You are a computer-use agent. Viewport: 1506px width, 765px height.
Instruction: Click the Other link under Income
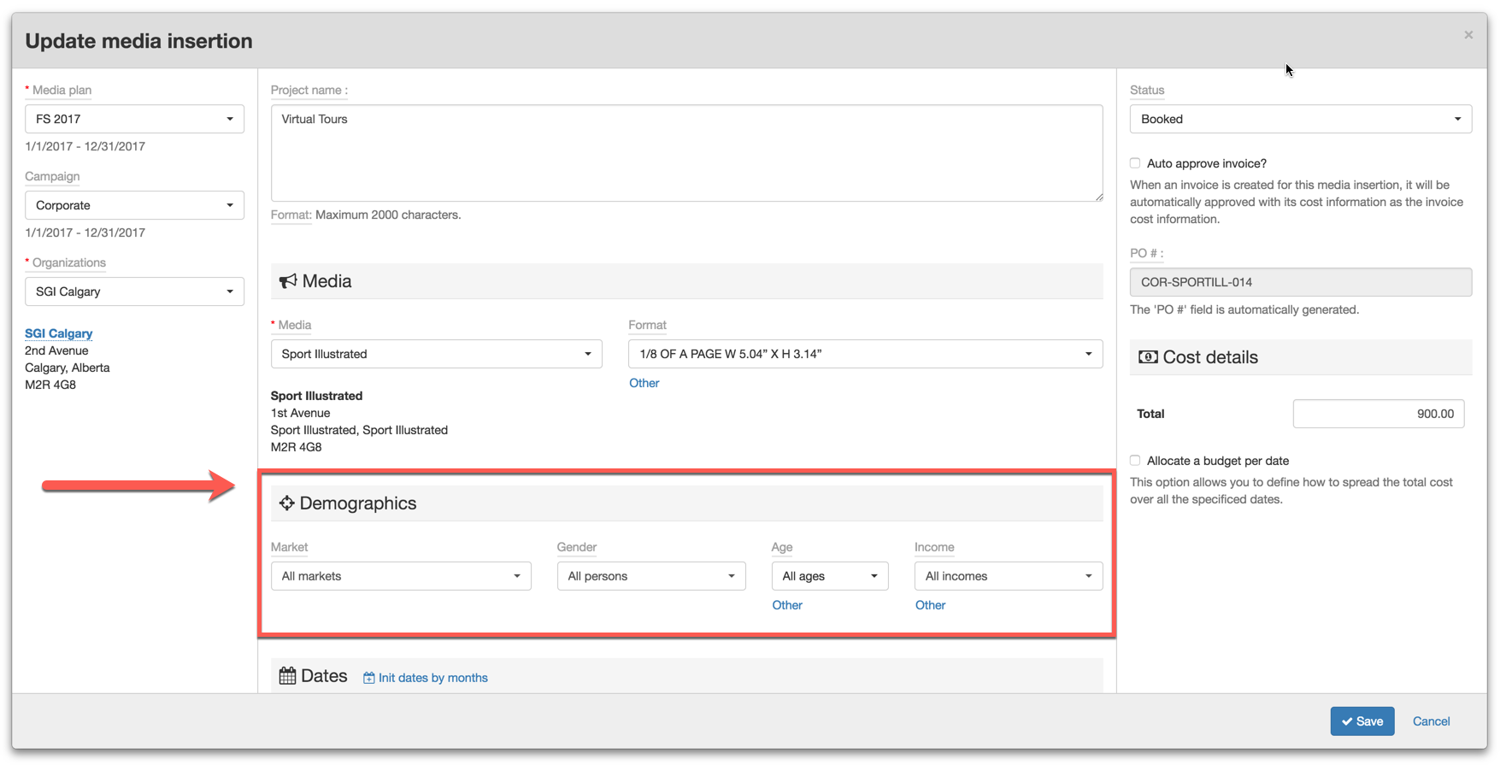pyautogui.click(x=930, y=605)
